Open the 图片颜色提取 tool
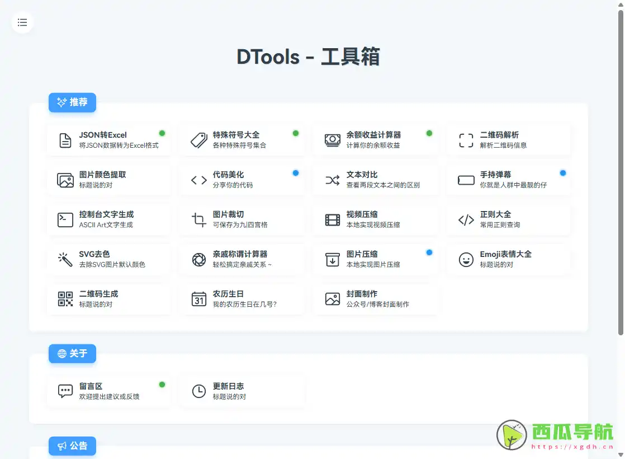The height and width of the screenshot is (459, 625). tap(108, 179)
